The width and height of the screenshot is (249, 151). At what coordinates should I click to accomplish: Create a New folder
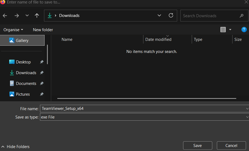coord(43,30)
